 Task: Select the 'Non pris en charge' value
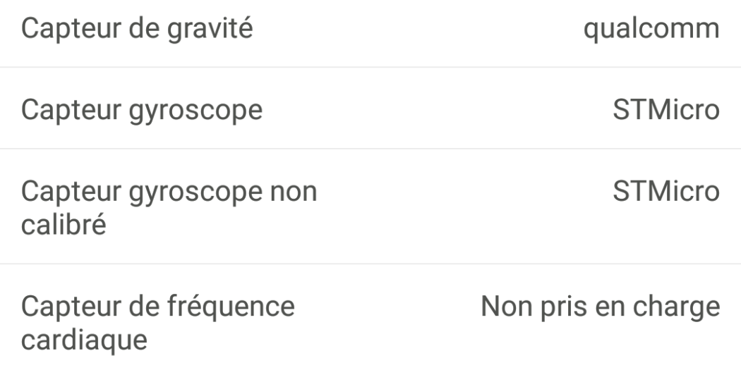coord(600,307)
